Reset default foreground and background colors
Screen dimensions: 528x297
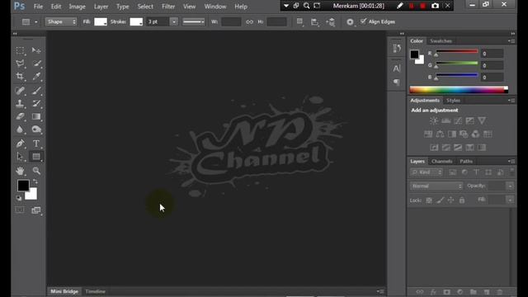tap(19, 198)
